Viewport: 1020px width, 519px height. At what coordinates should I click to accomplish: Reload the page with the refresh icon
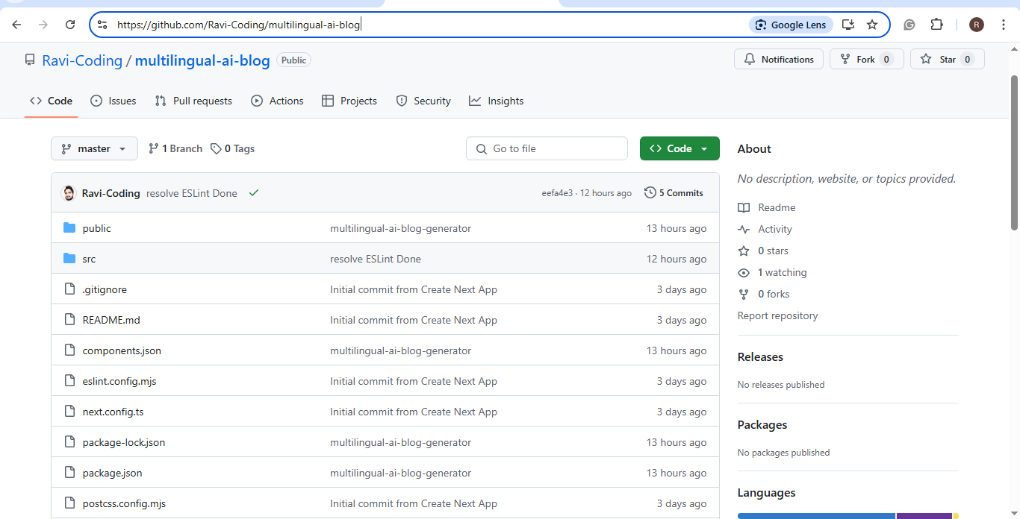tap(70, 25)
